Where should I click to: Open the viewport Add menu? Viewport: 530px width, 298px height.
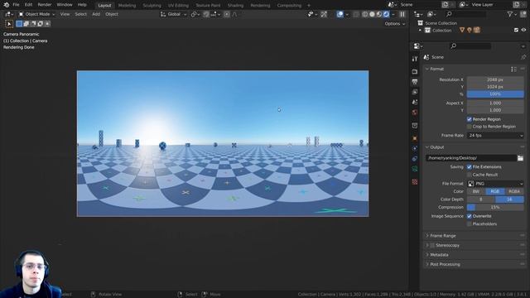(x=96, y=14)
